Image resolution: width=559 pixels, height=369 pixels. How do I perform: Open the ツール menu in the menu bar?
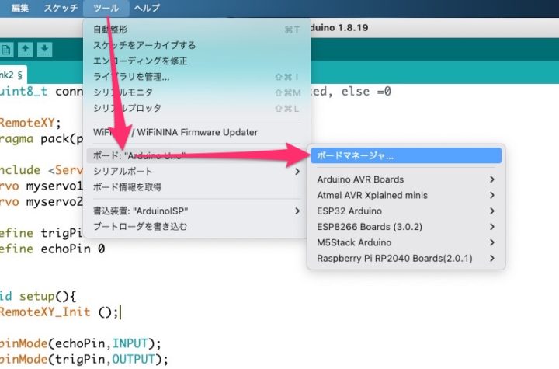[105, 9]
